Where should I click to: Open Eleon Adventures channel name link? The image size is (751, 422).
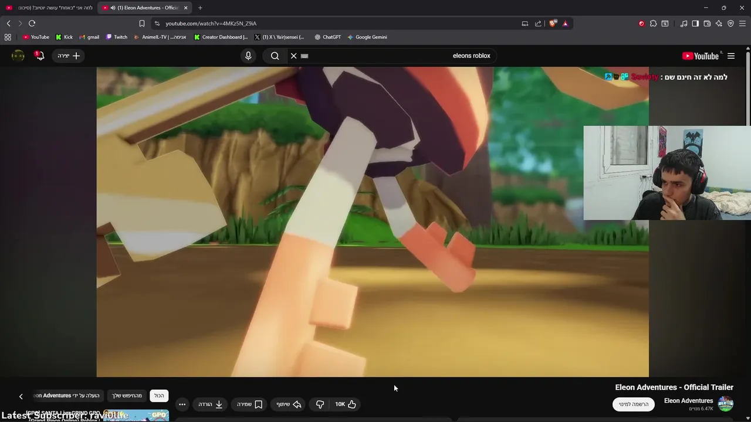[x=688, y=401]
